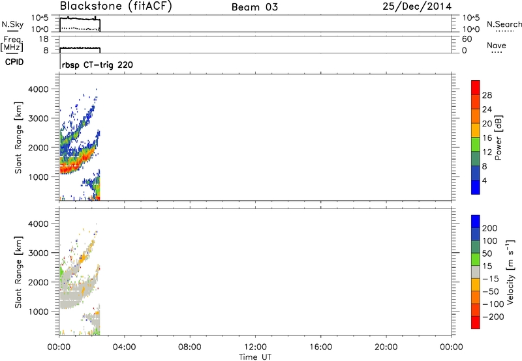This screenshot has width=522, height=361.
Task: Click the red bottom segment of Velocity colorbar
Action: [476, 323]
